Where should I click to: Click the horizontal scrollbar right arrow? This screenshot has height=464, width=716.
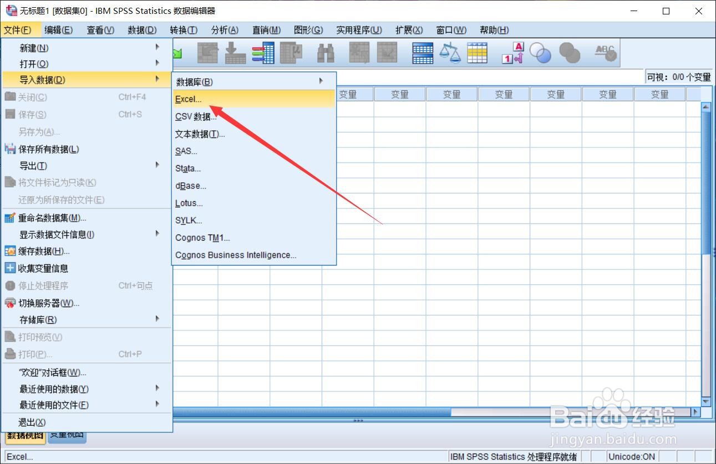tap(695, 412)
